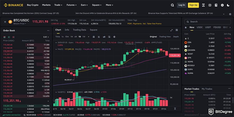Open the More dropdown menu
Viewport: 234px width, 117px height.
pyautogui.click(x=110, y=5)
